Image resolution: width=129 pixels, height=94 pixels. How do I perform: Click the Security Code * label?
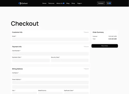(55, 57)
